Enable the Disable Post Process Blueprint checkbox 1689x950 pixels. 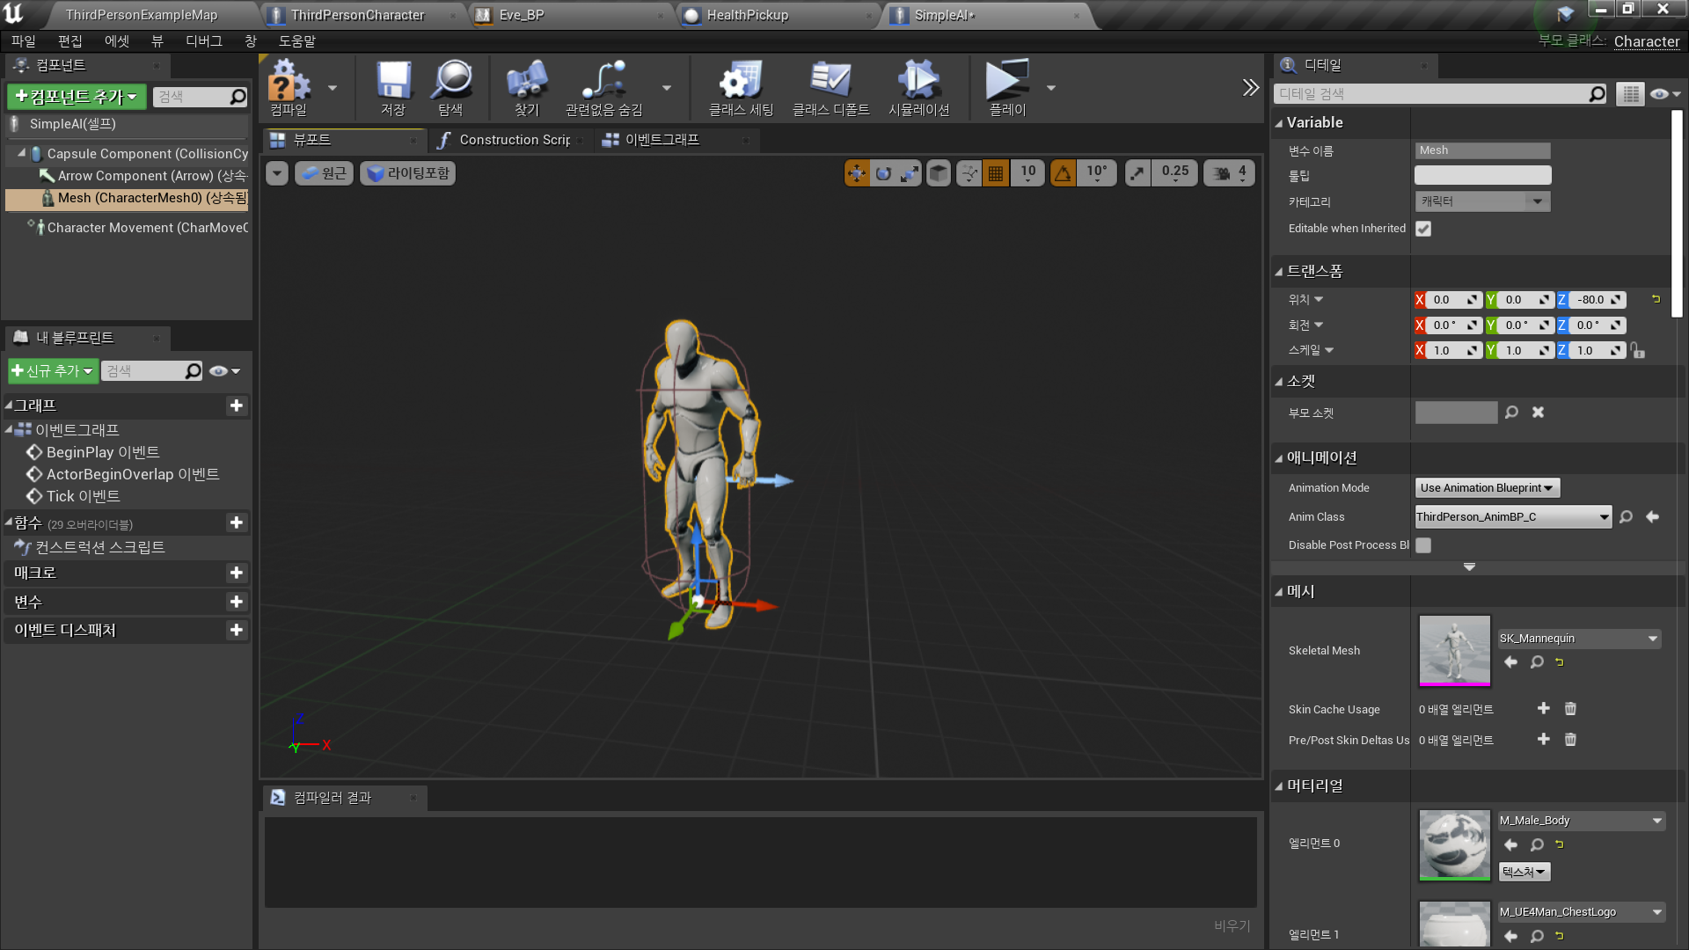pyautogui.click(x=1423, y=545)
